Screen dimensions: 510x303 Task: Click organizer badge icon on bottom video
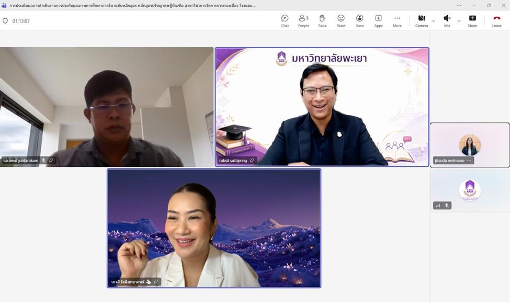point(149,282)
